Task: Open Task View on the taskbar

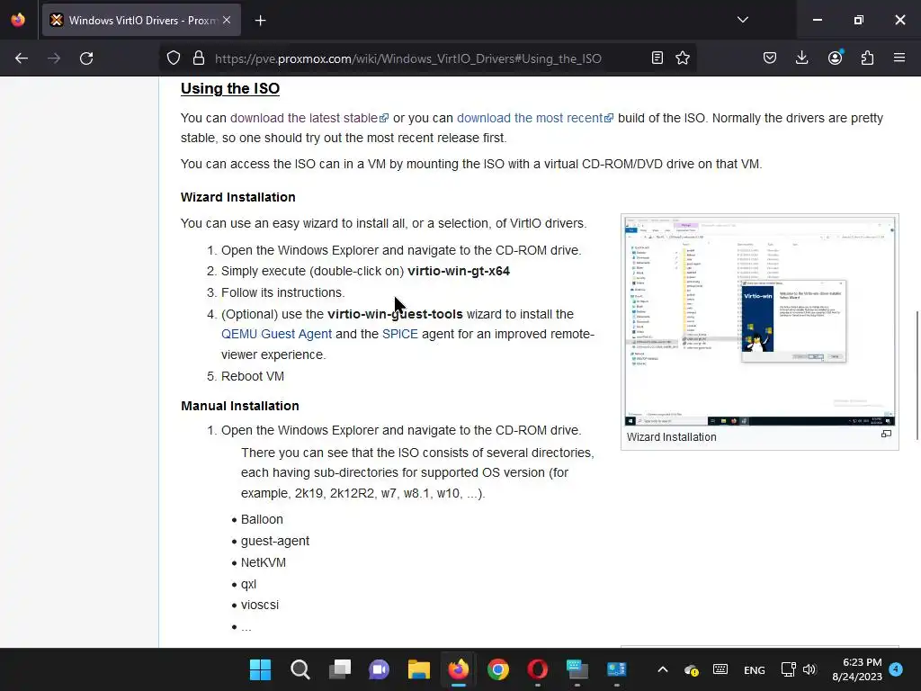Action: pos(339,669)
